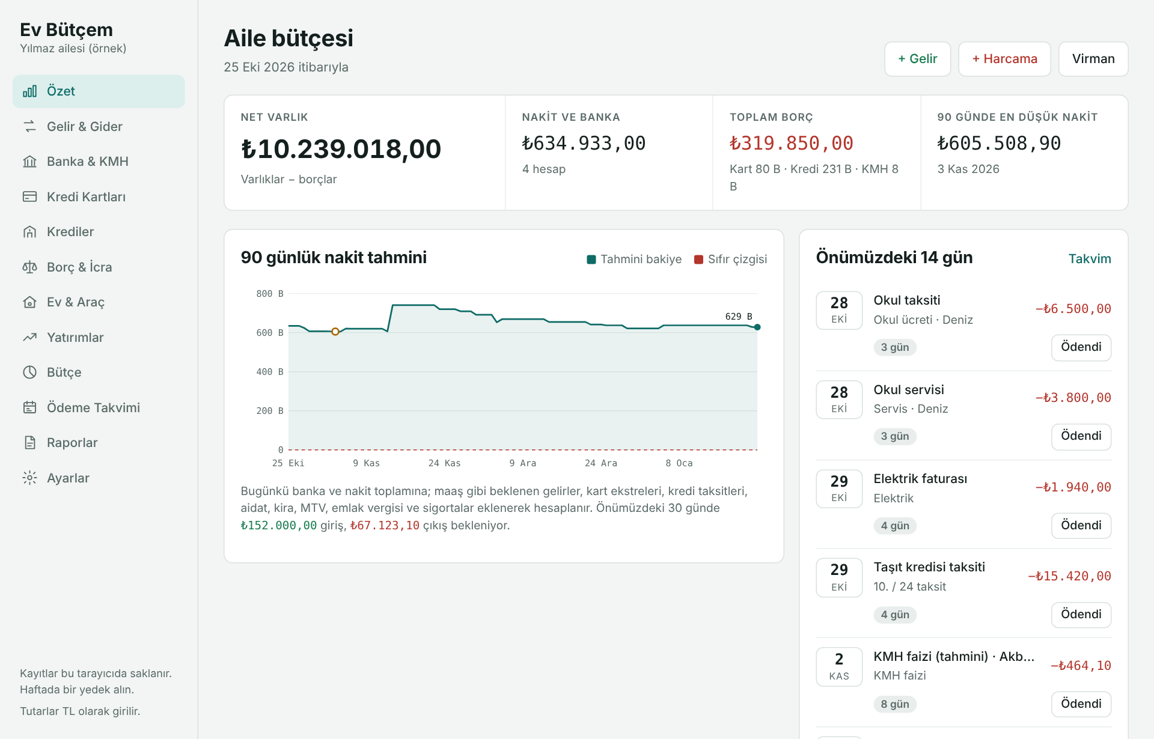1154x739 pixels.
Task: Add expense with + Harcama button
Action: tap(1004, 59)
